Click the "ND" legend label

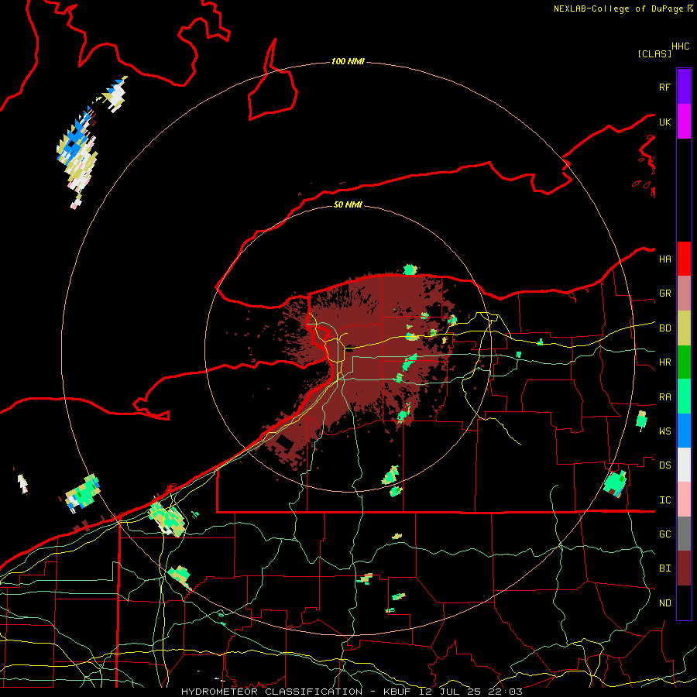(664, 603)
